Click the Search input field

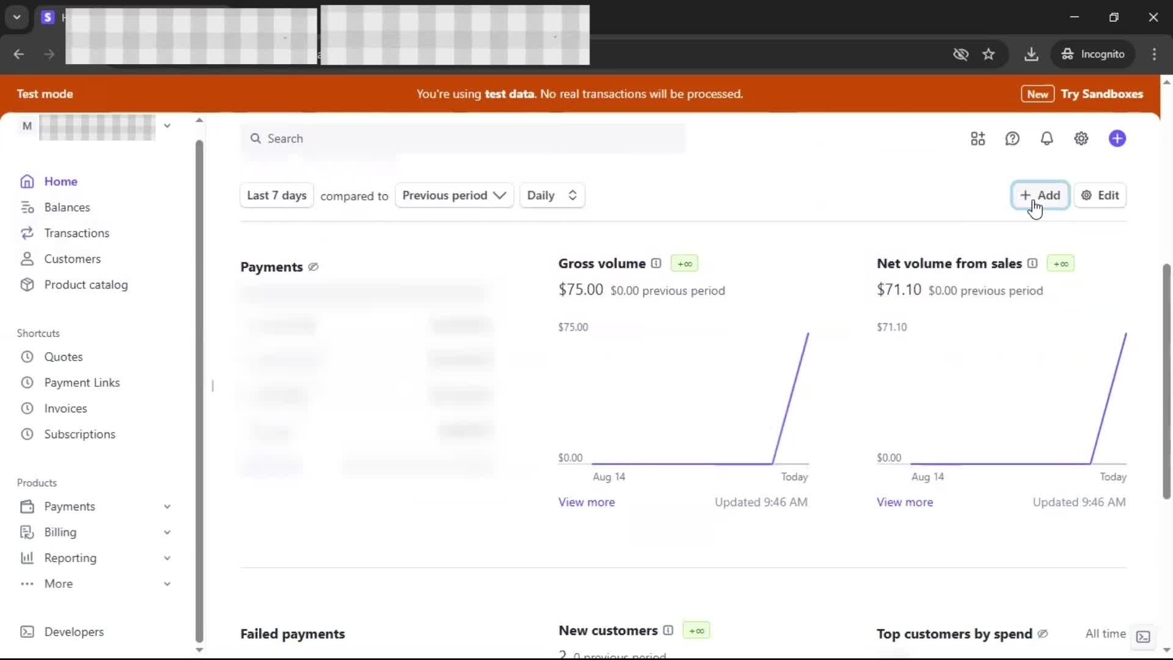pos(464,139)
